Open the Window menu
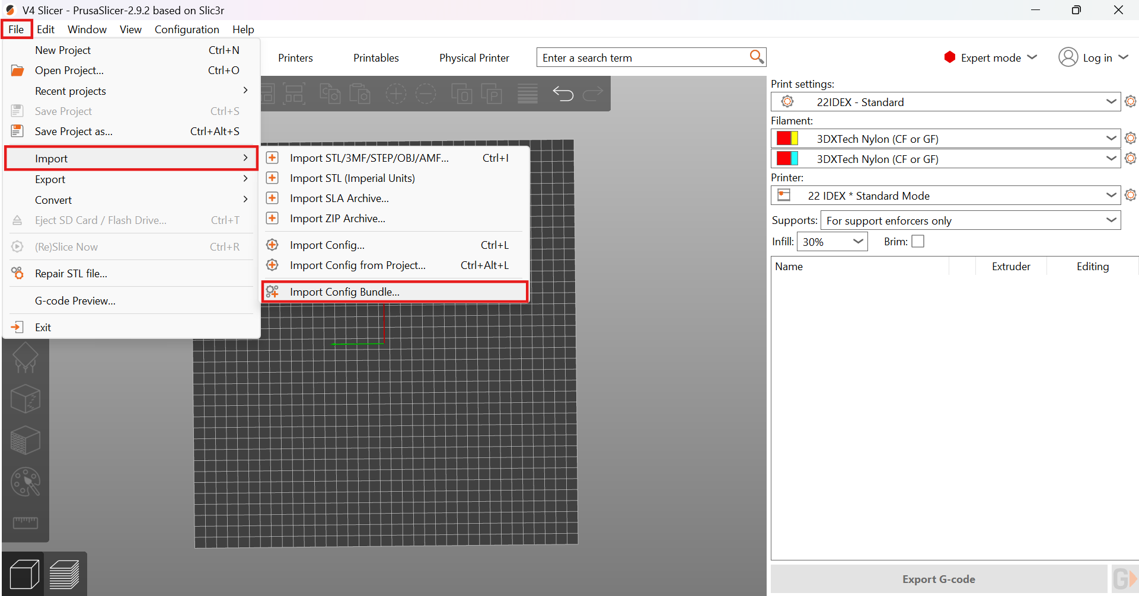This screenshot has height=596, width=1139. (87, 29)
